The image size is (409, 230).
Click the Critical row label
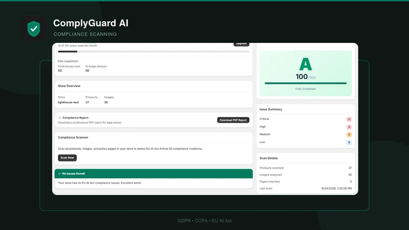[264, 119]
